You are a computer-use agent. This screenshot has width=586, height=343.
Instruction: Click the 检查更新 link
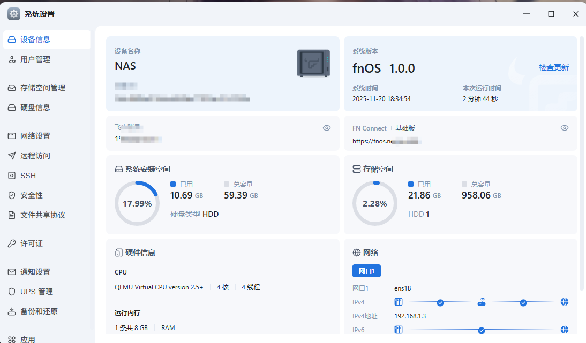[x=553, y=67]
